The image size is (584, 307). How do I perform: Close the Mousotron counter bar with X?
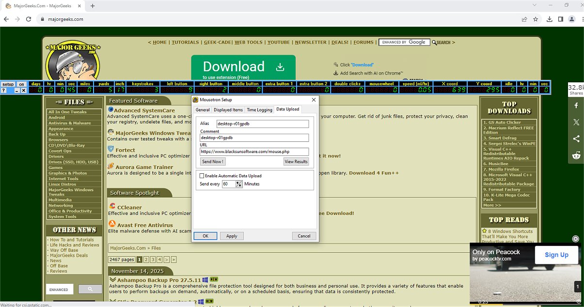pos(23,91)
